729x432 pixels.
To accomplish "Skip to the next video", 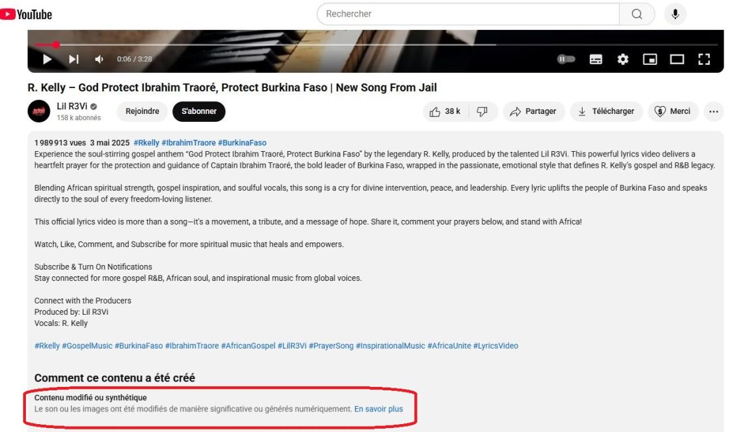I will pos(74,59).
